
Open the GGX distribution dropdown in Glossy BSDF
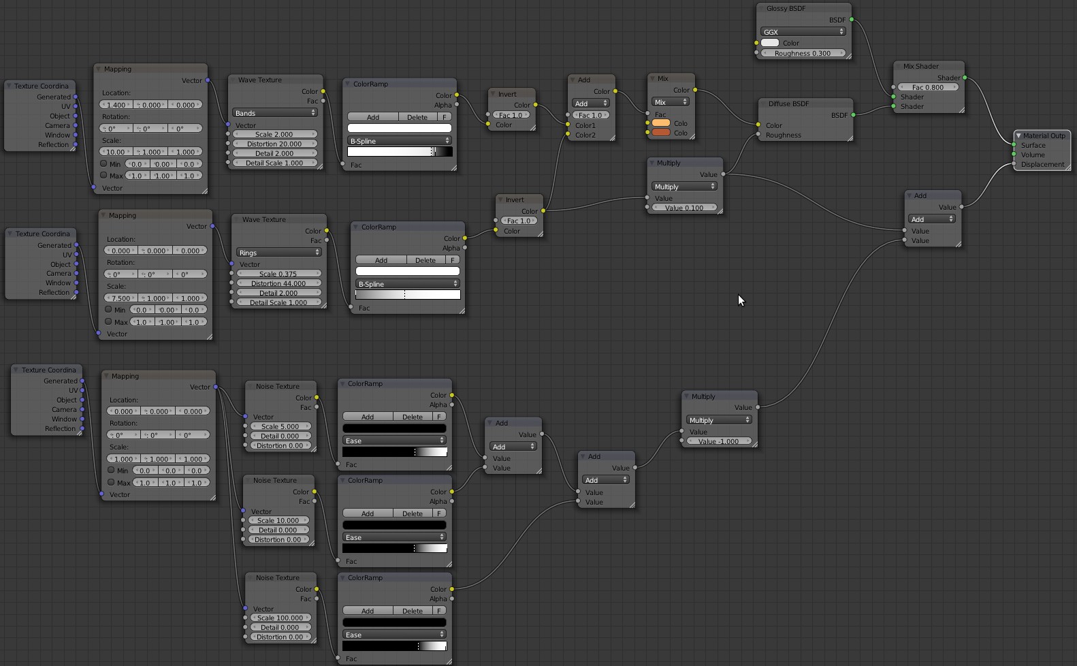tap(803, 32)
